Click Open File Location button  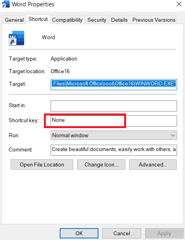point(42,164)
